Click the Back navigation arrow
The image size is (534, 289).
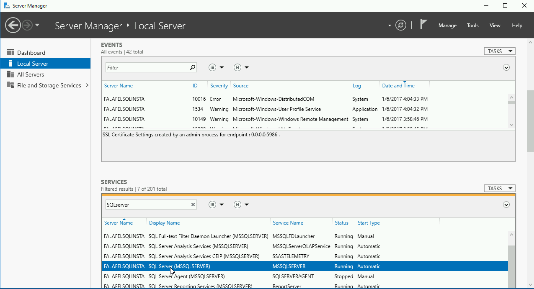[13, 25]
